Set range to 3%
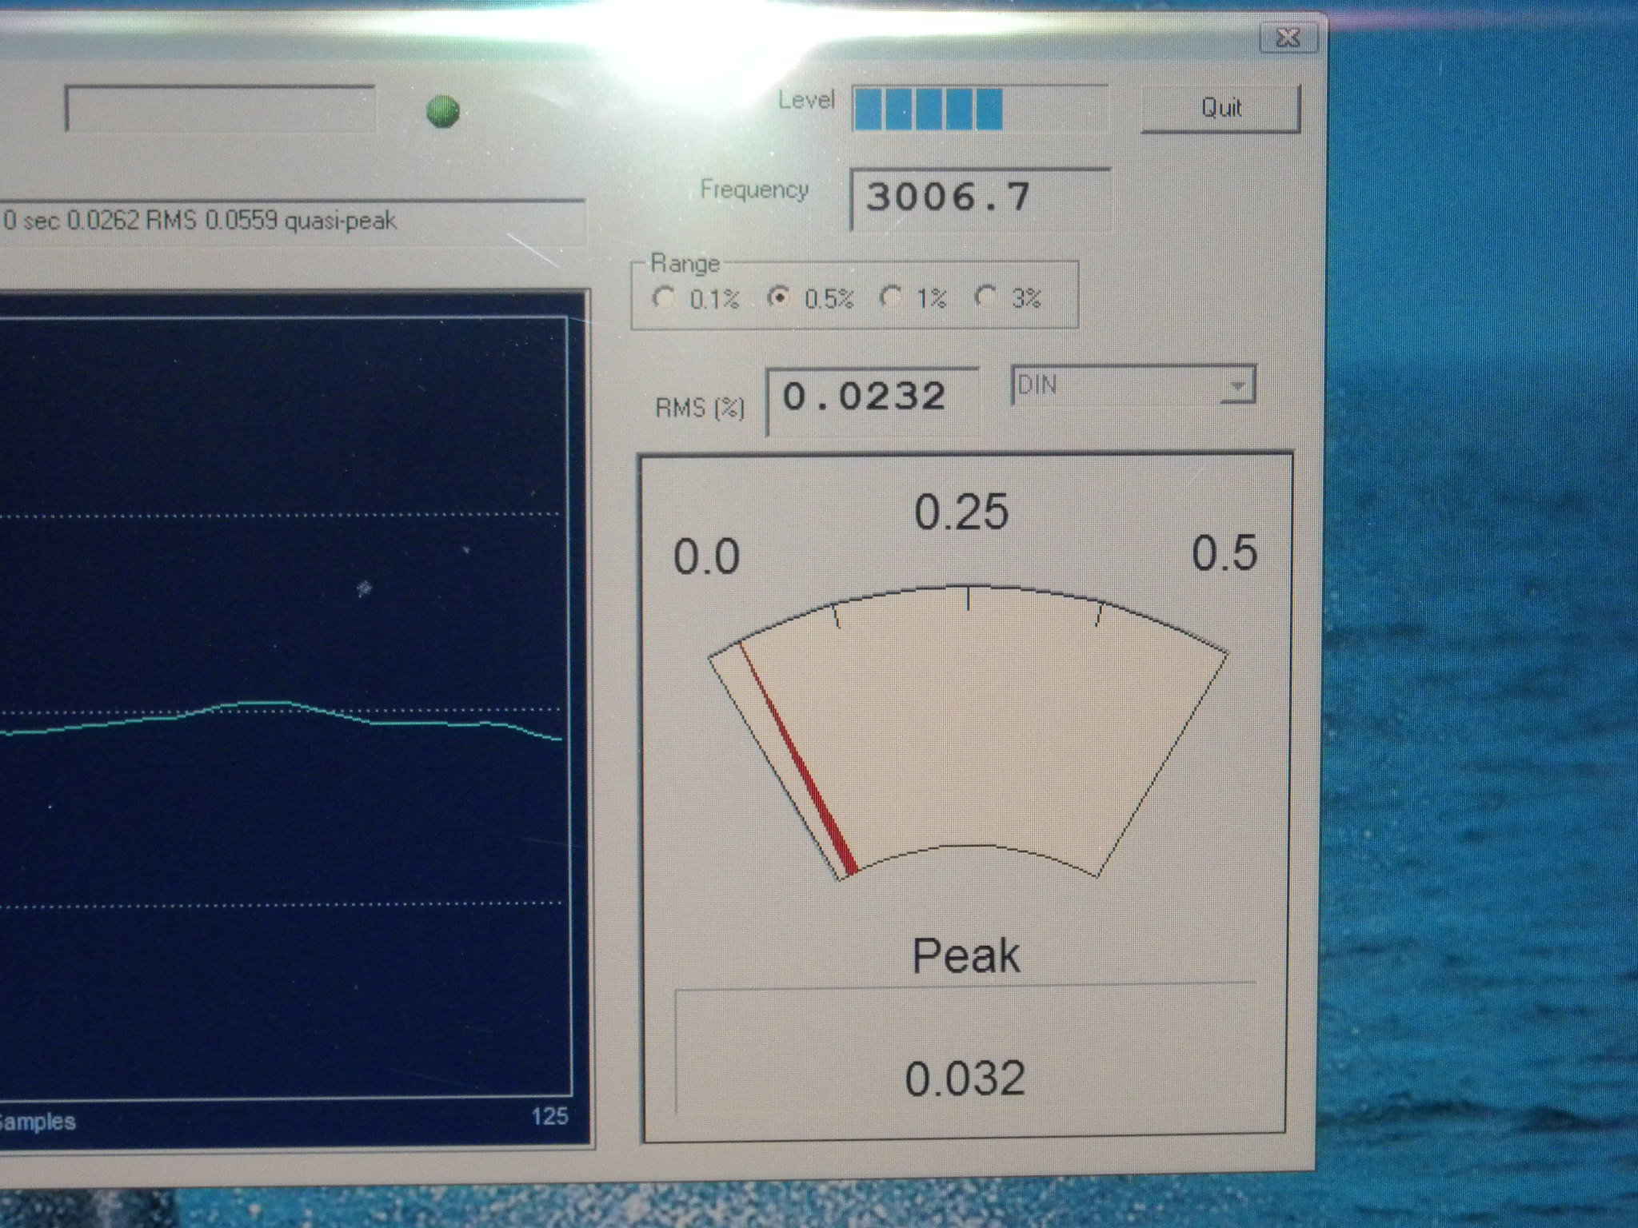The height and width of the screenshot is (1228, 1638). (986, 297)
